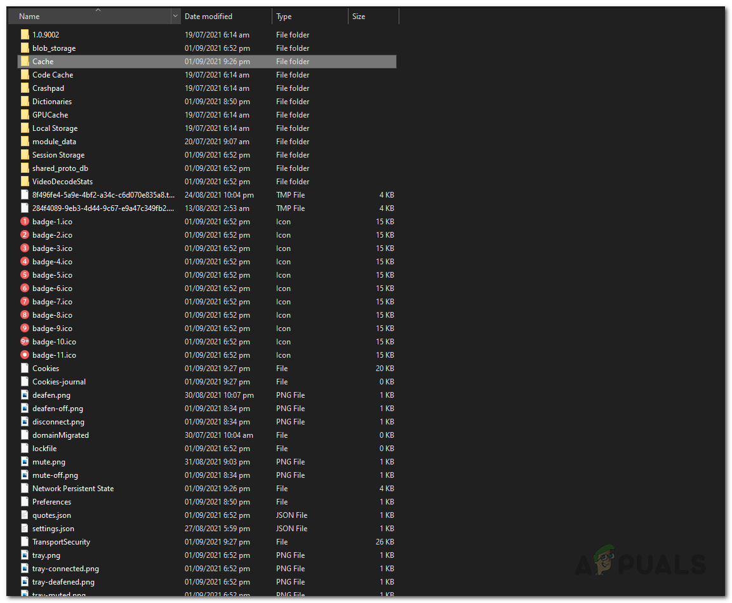732x603 pixels.
Task: Select the Session Storage folder name
Action: click(58, 155)
